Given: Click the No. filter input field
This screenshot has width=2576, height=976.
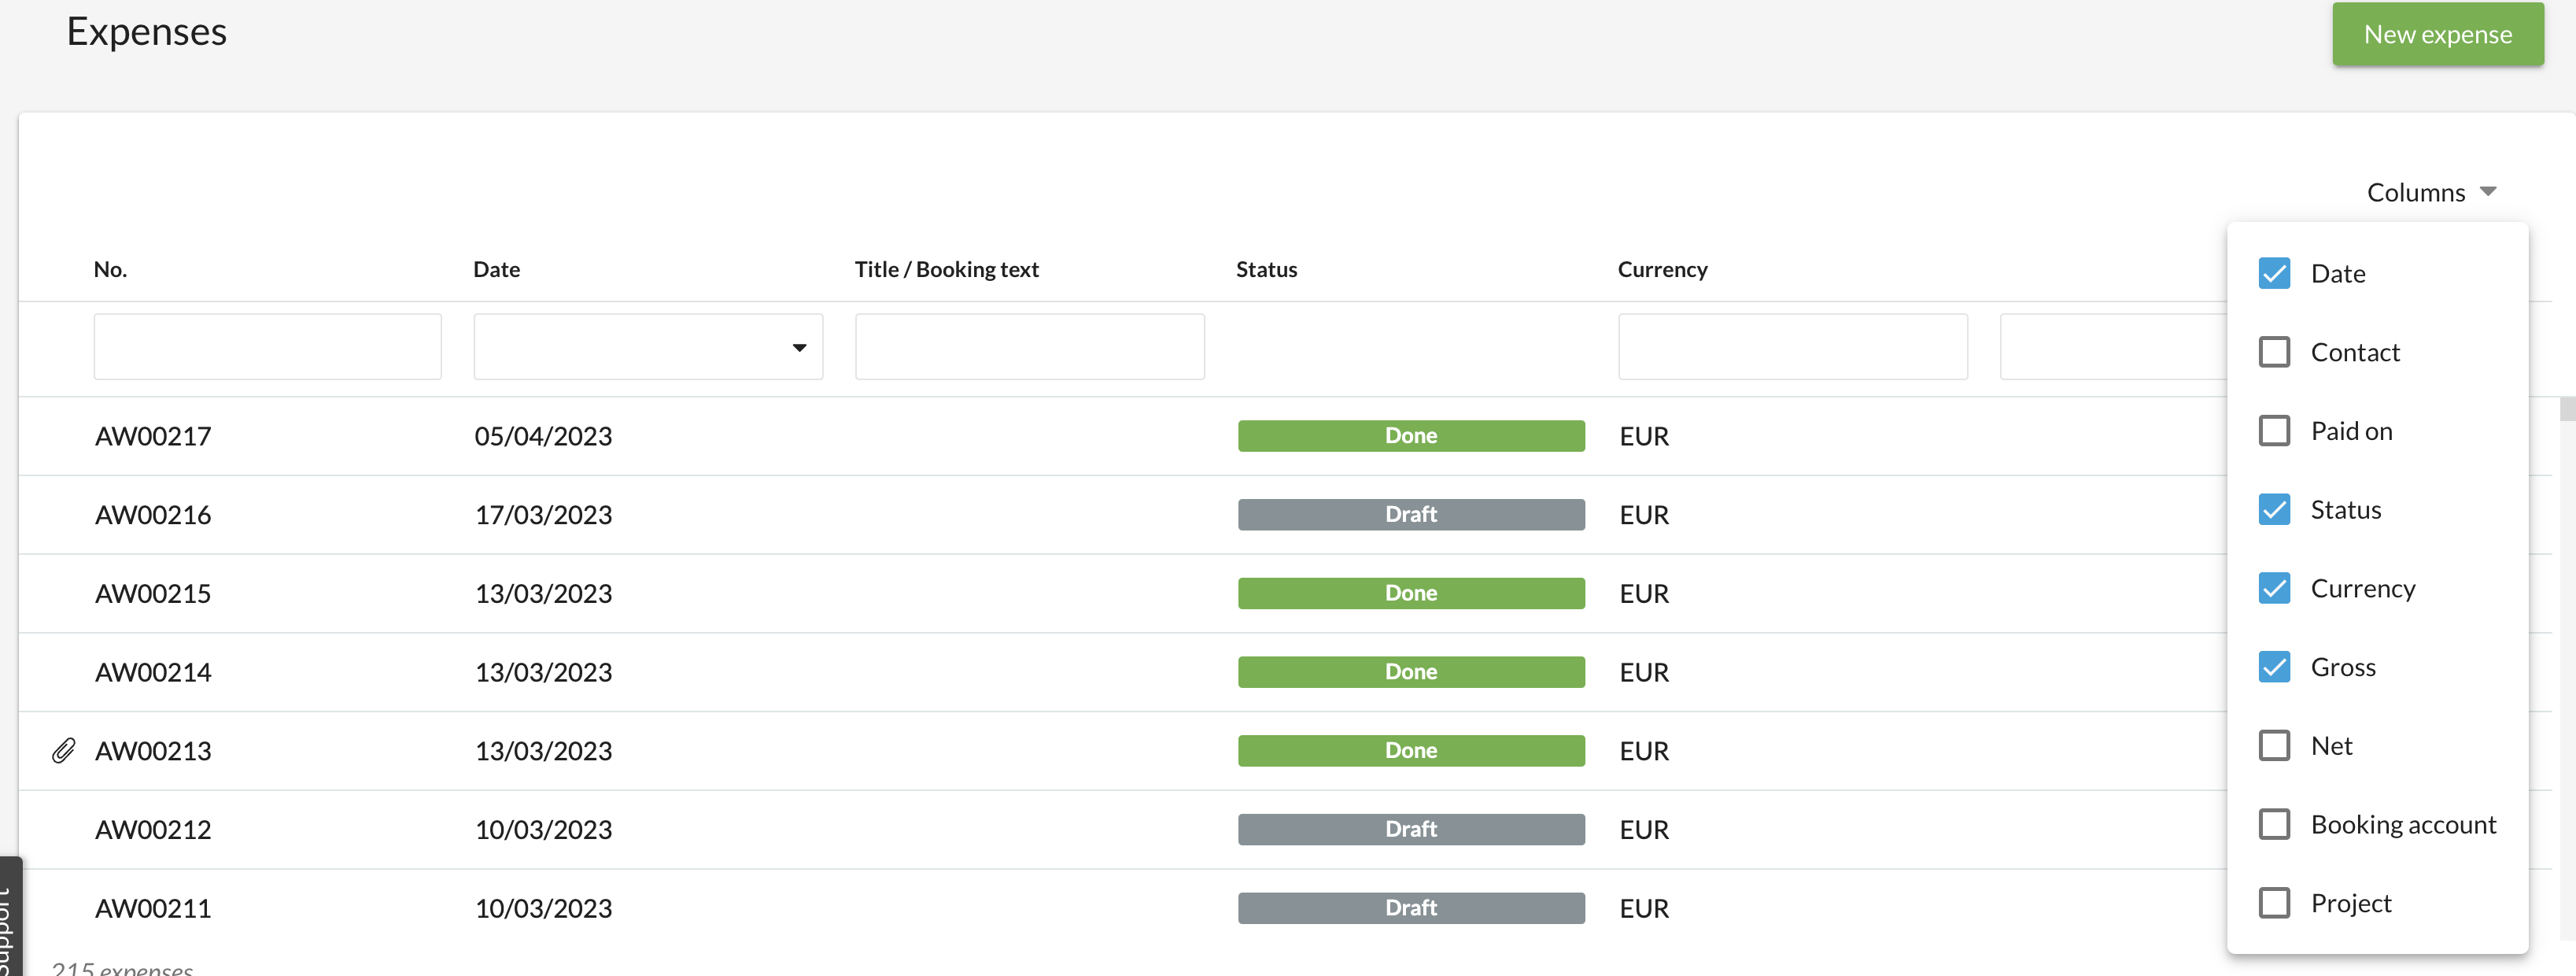Looking at the screenshot, I should 267,347.
